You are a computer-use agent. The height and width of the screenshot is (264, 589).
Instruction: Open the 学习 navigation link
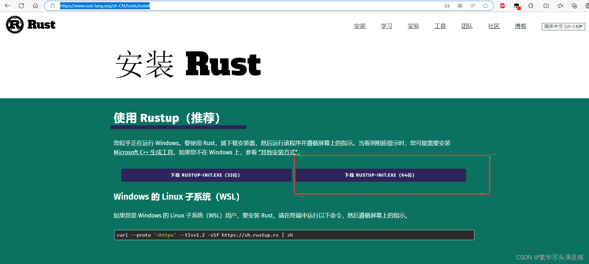click(387, 26)
